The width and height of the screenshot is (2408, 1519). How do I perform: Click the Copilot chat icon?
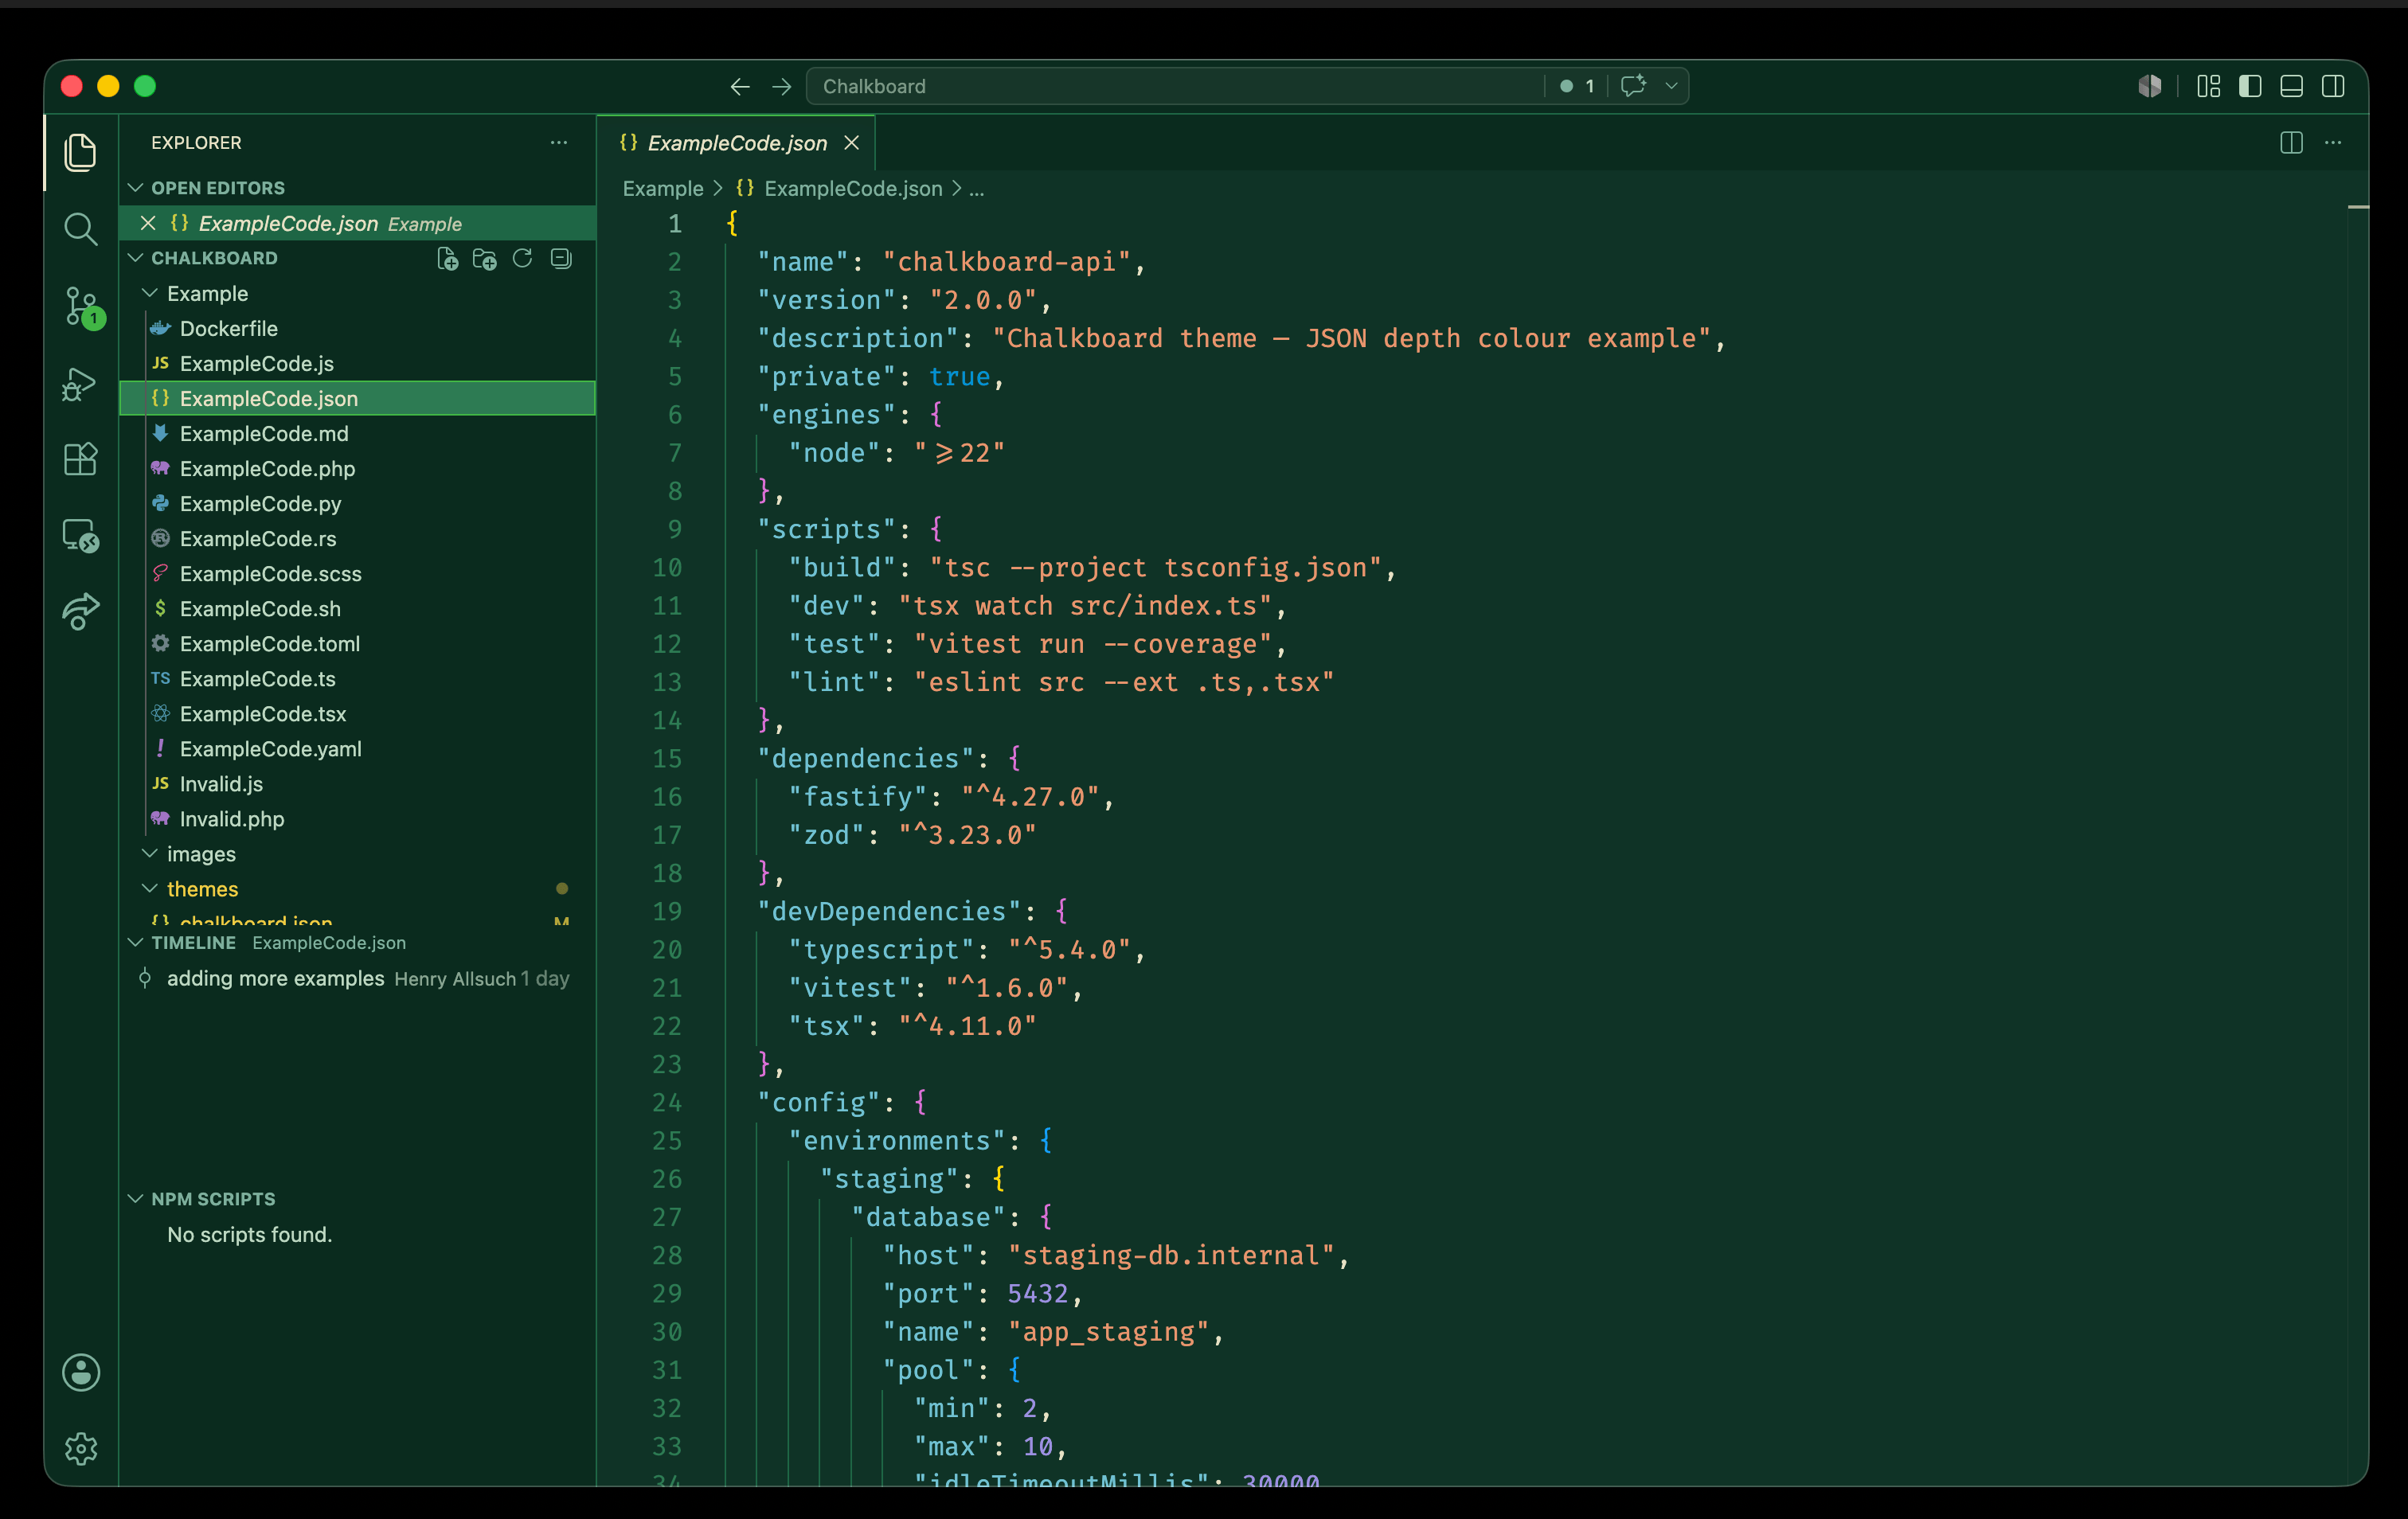[1633, 86]
